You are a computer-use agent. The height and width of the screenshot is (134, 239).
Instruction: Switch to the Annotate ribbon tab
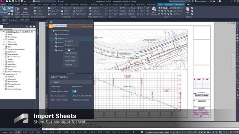(17, 4)
